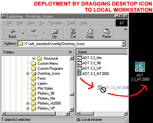The image size is (153, 123).
Task: Show more toolbar buttons chevron
Action: tap(125, 29)
